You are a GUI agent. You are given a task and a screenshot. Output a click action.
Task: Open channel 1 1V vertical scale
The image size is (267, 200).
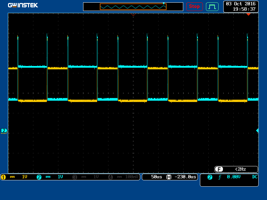(x=25, y=177)
